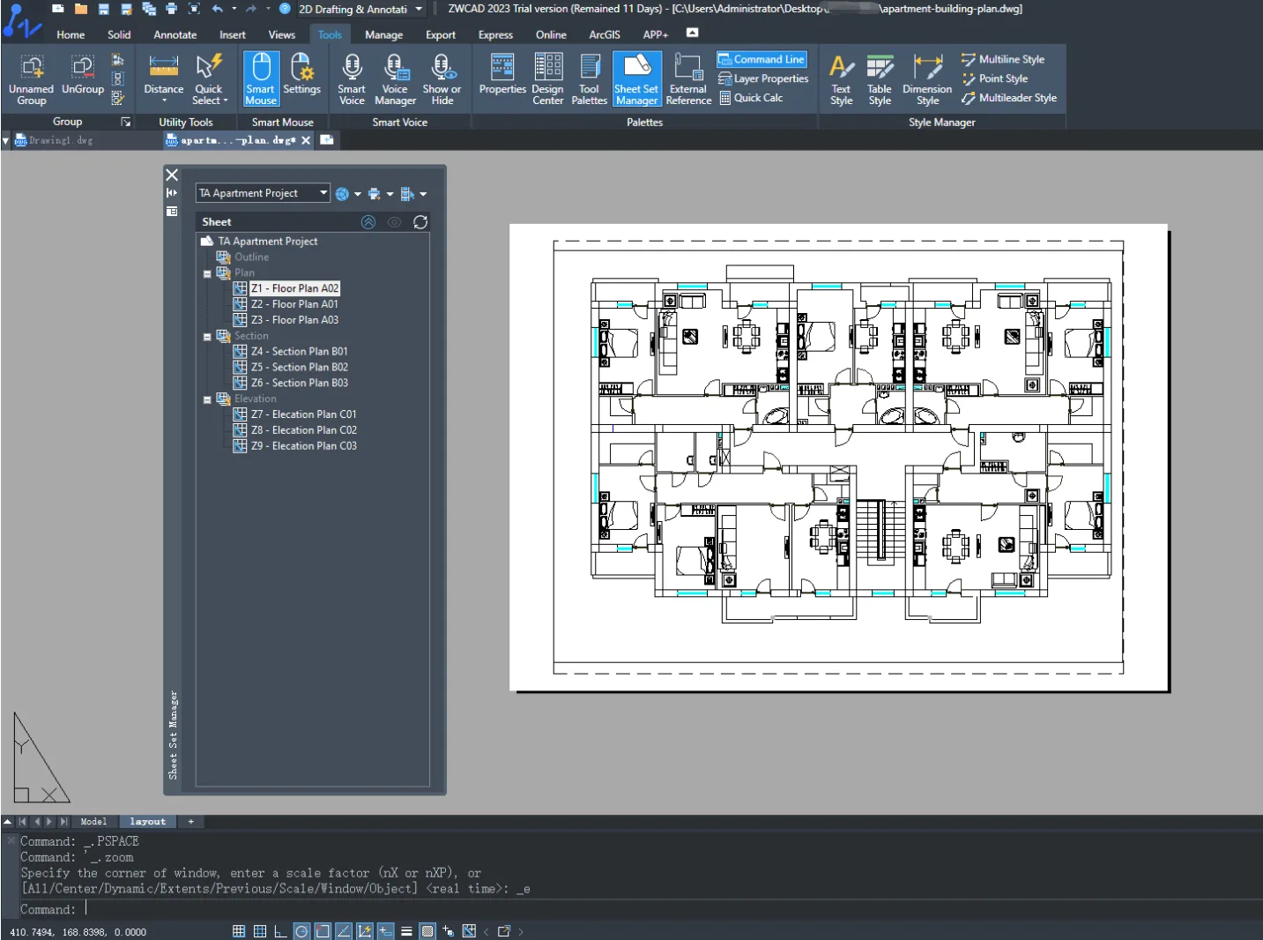This screenshot has width=1263, height=940.
Task: Open Smart Voice microphone tool
Action: [351, 78]
